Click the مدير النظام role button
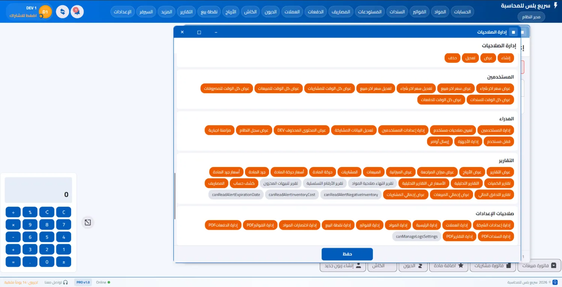562x287 pixels. pyautogui.click(x=531, y=17)
